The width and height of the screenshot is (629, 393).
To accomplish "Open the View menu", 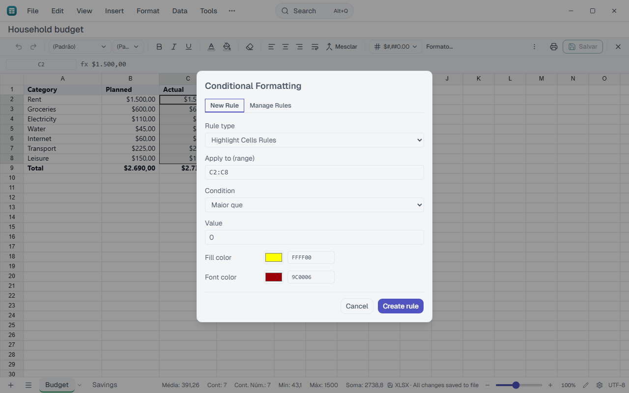I will [x=85, y=11].
